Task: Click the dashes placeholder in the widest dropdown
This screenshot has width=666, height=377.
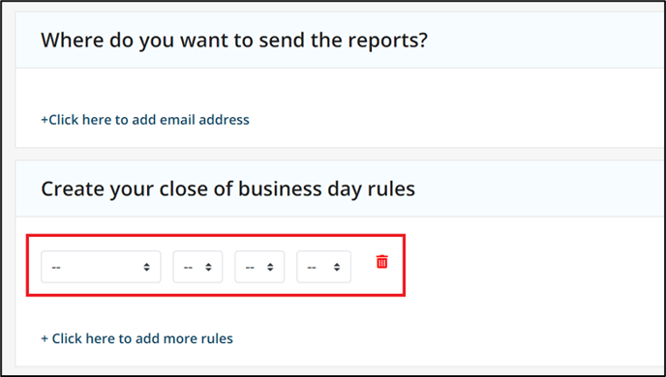Action: coord(56,268)
